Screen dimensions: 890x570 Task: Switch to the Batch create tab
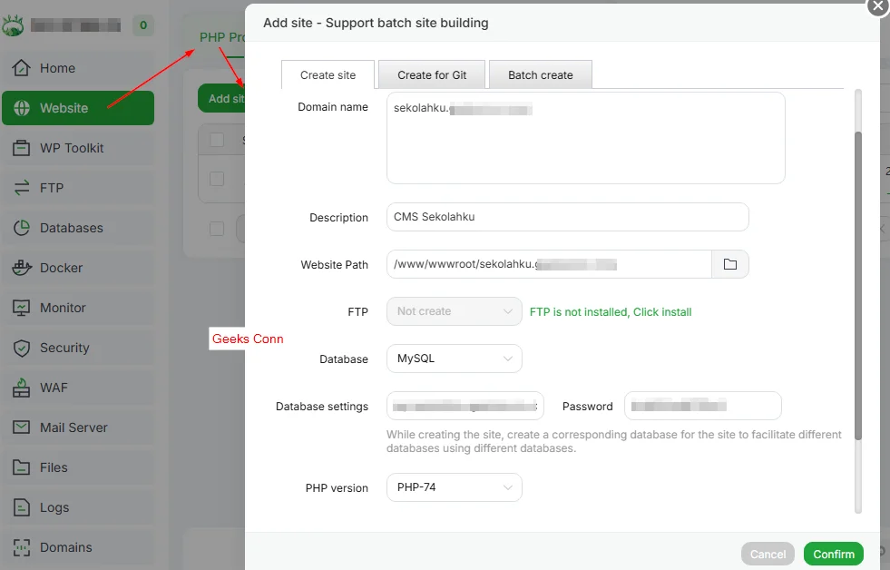click(540, 75)
